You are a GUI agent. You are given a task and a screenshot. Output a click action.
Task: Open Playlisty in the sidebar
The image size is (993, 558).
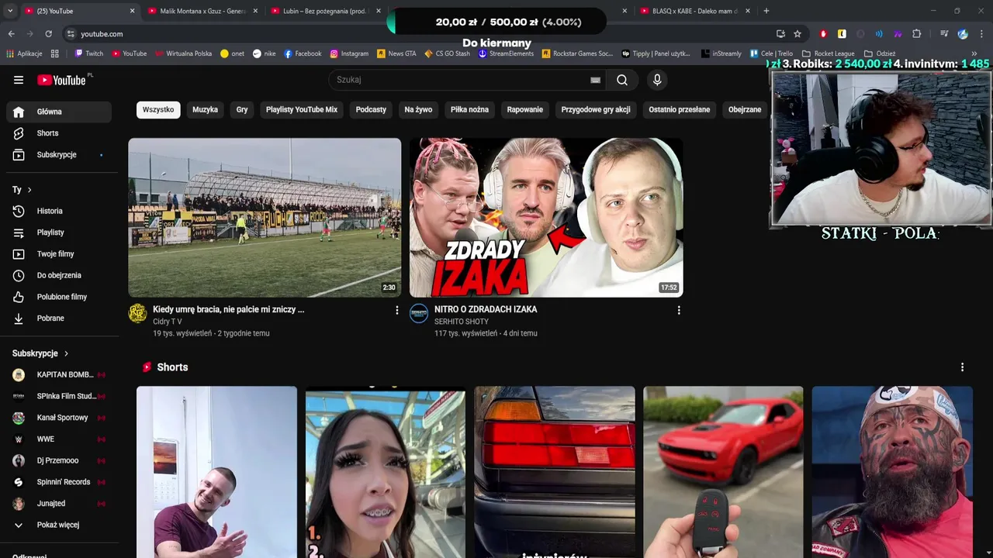tap(59, 232)
